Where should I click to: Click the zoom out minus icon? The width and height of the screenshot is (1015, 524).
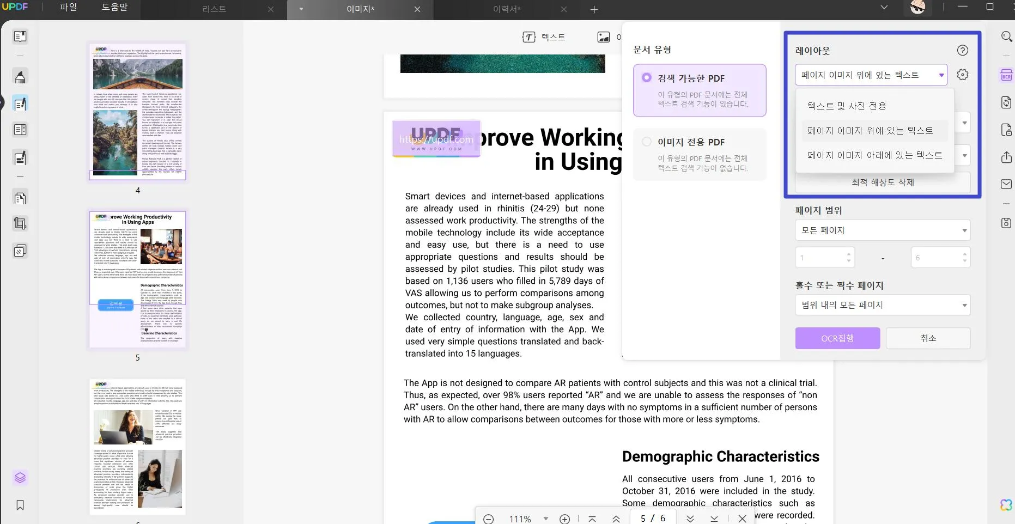pyautogui.click(x=489, y=519)
